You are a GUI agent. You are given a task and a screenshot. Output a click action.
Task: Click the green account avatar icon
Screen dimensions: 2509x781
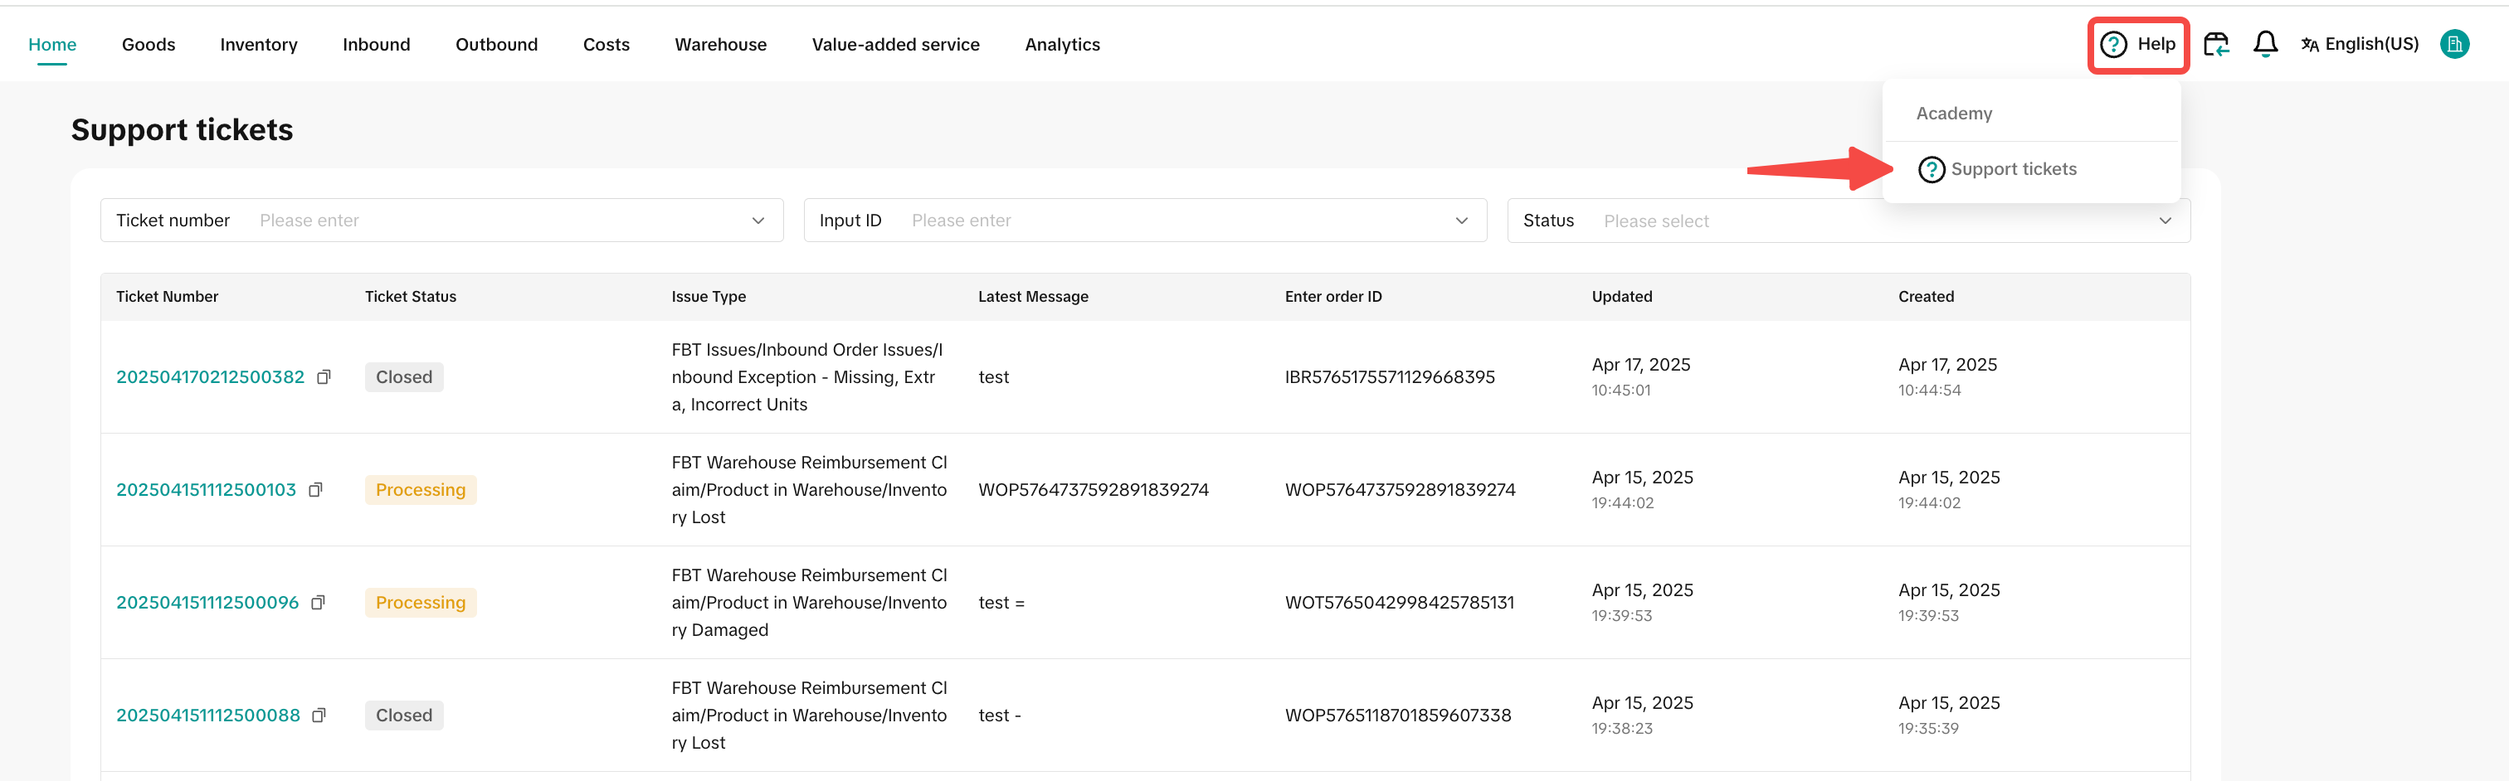point(2453,45)
